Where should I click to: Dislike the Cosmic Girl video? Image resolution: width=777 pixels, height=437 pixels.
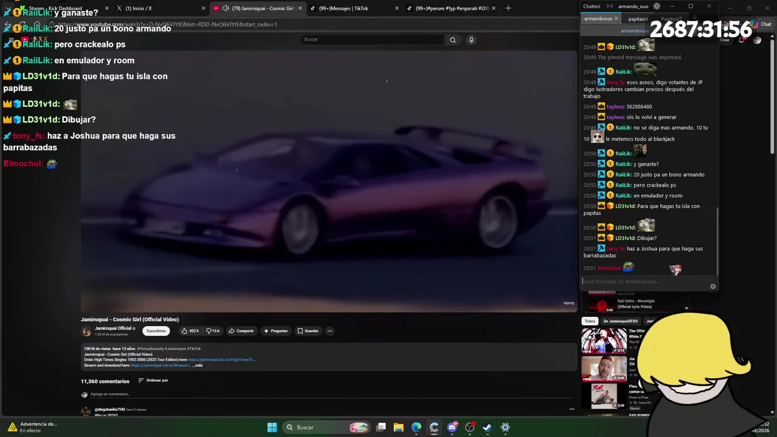pyautogui.click(x=212, y=331)
